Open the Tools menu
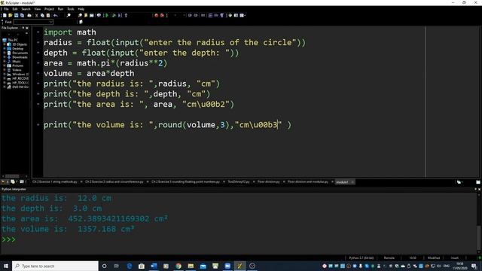Viewport: 482px width, 271px height. [x=70, y=9]
